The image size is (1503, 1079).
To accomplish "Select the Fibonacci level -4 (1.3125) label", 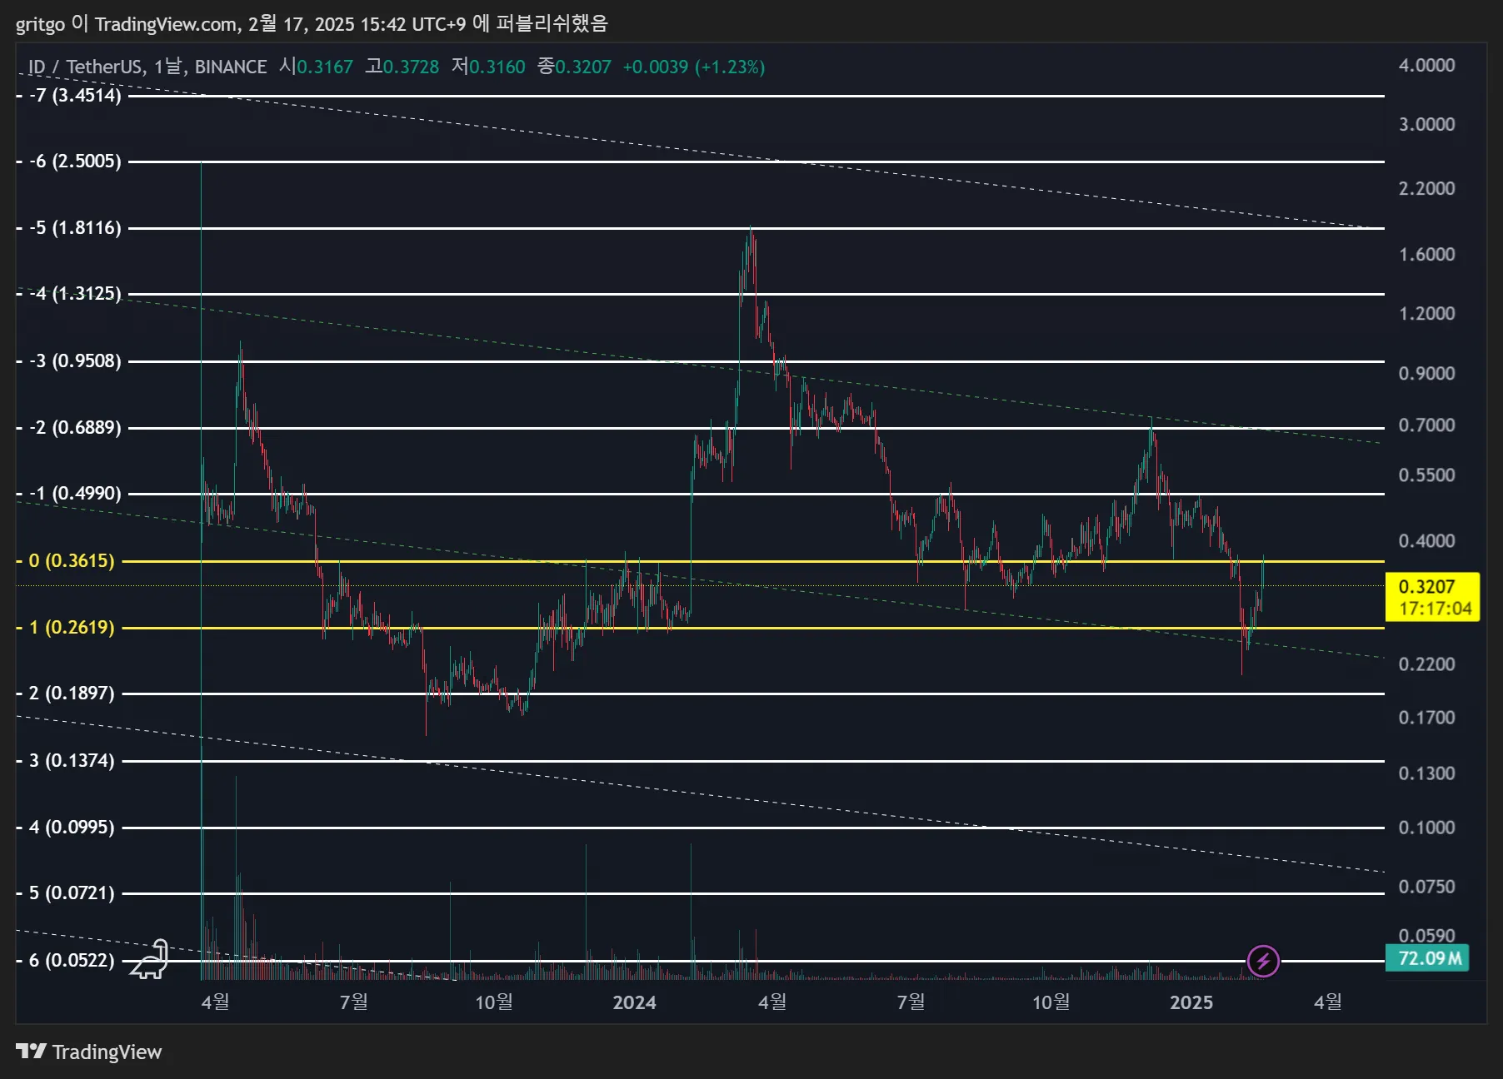I will point(75,293).
